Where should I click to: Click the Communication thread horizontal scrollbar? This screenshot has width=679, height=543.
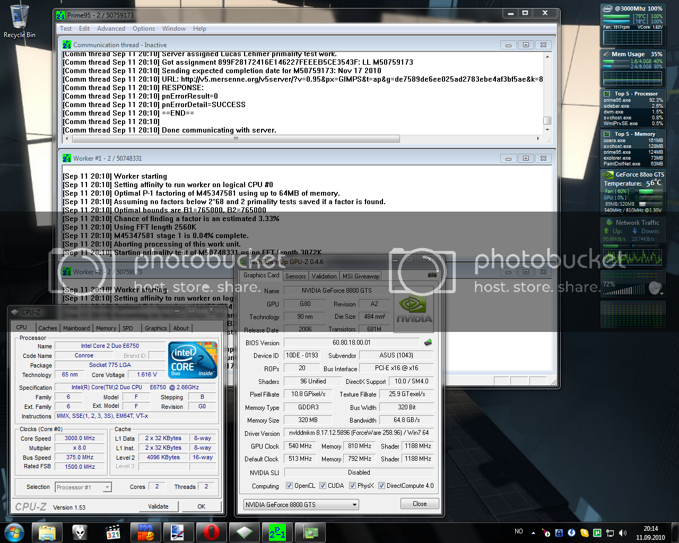pos(236,139)
